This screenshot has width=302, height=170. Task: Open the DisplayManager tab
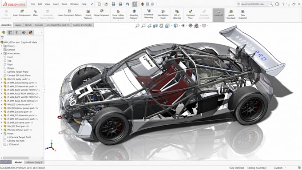tap(31, 32)
